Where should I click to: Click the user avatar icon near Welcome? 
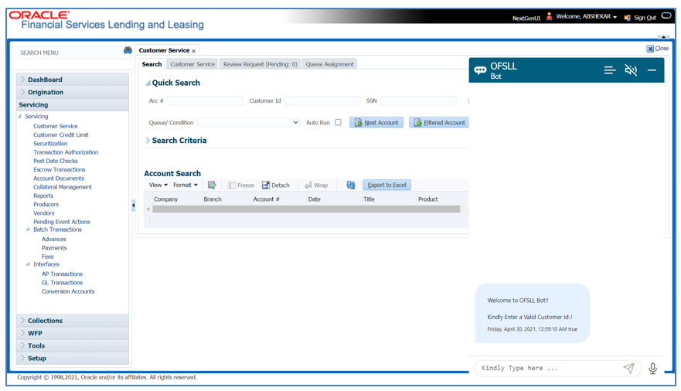(x=549, y=16)
